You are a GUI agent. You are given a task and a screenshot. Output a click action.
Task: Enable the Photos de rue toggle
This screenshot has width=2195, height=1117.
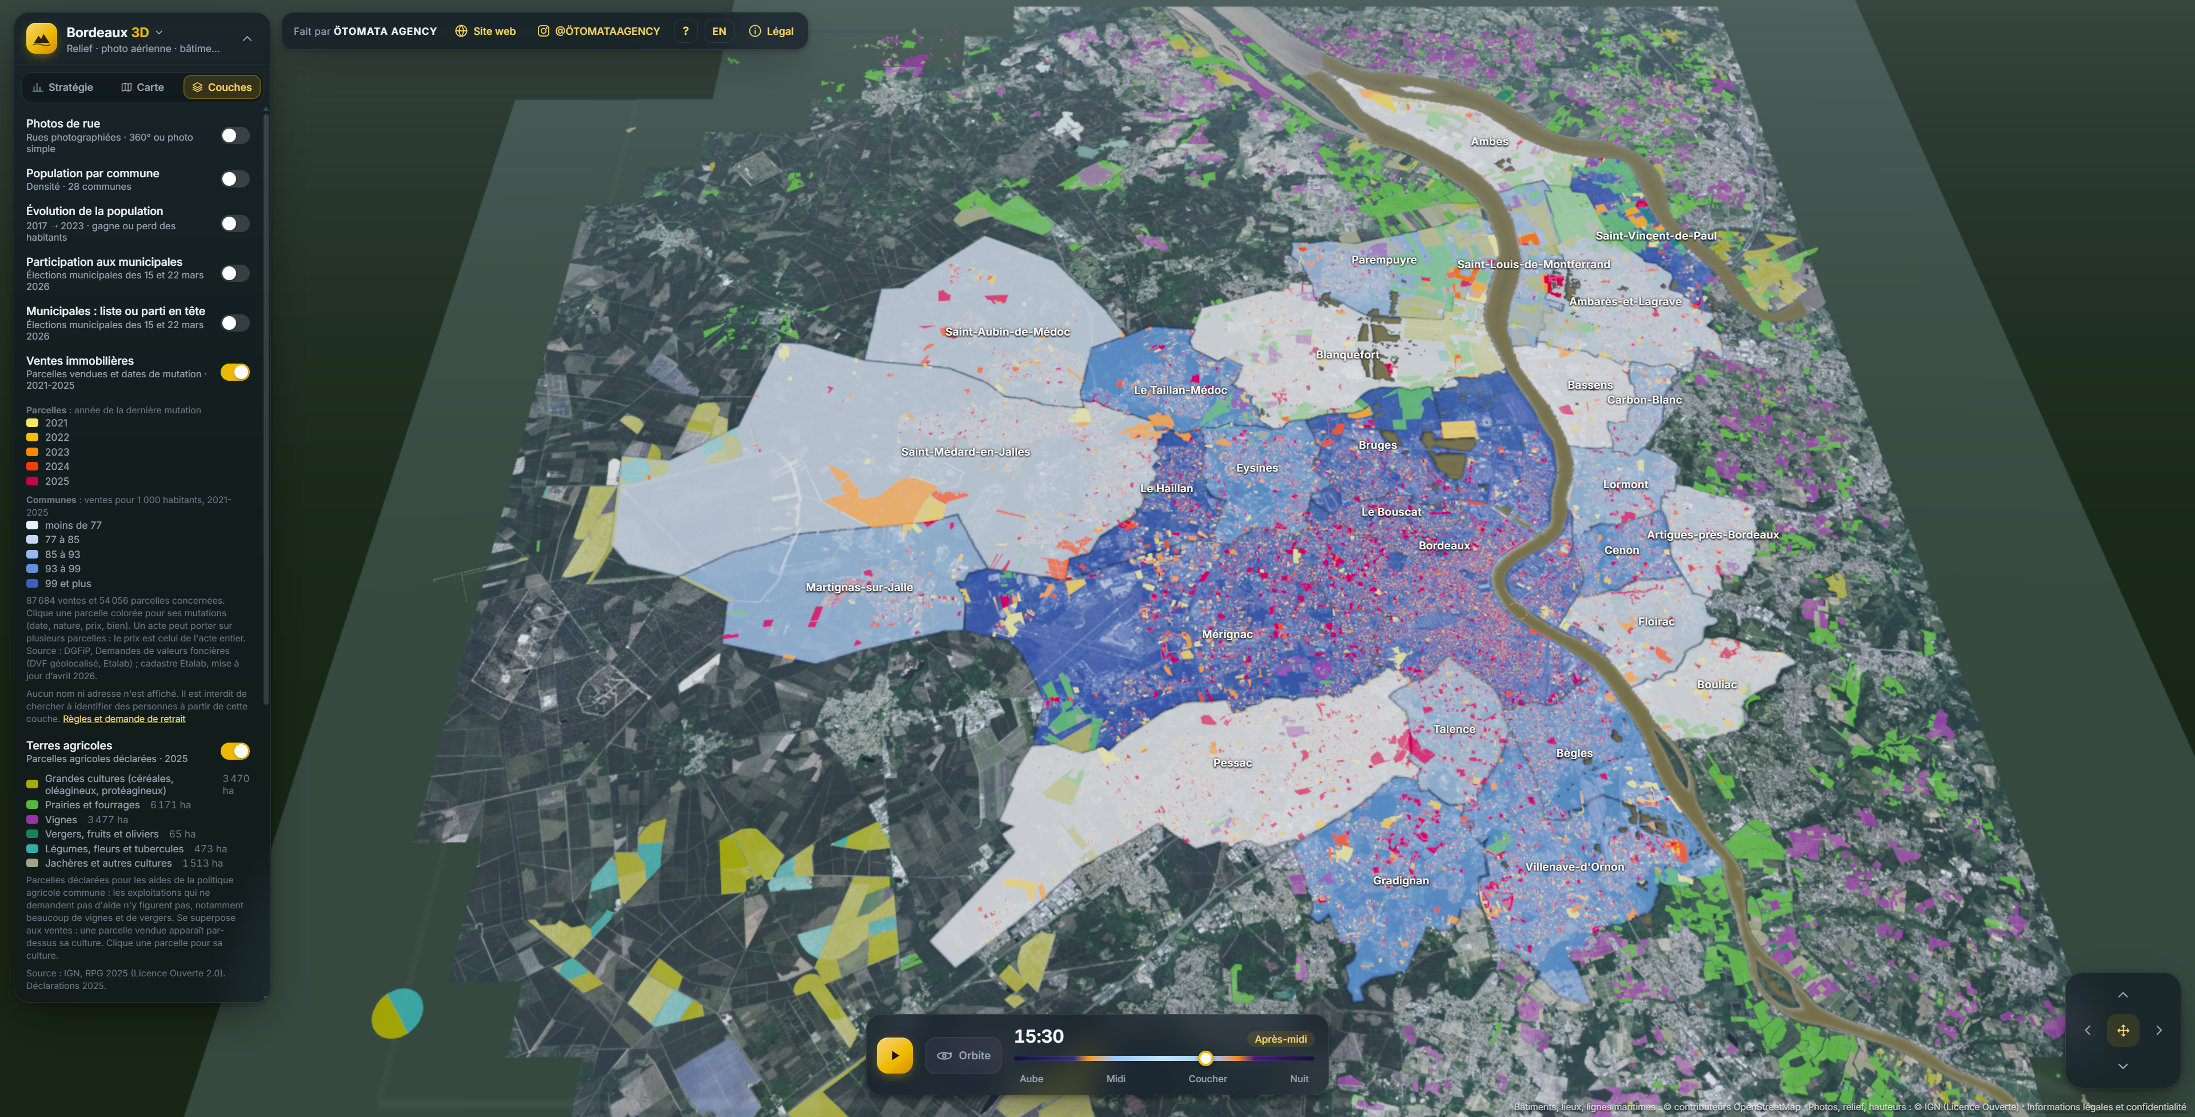click(235, 135)
